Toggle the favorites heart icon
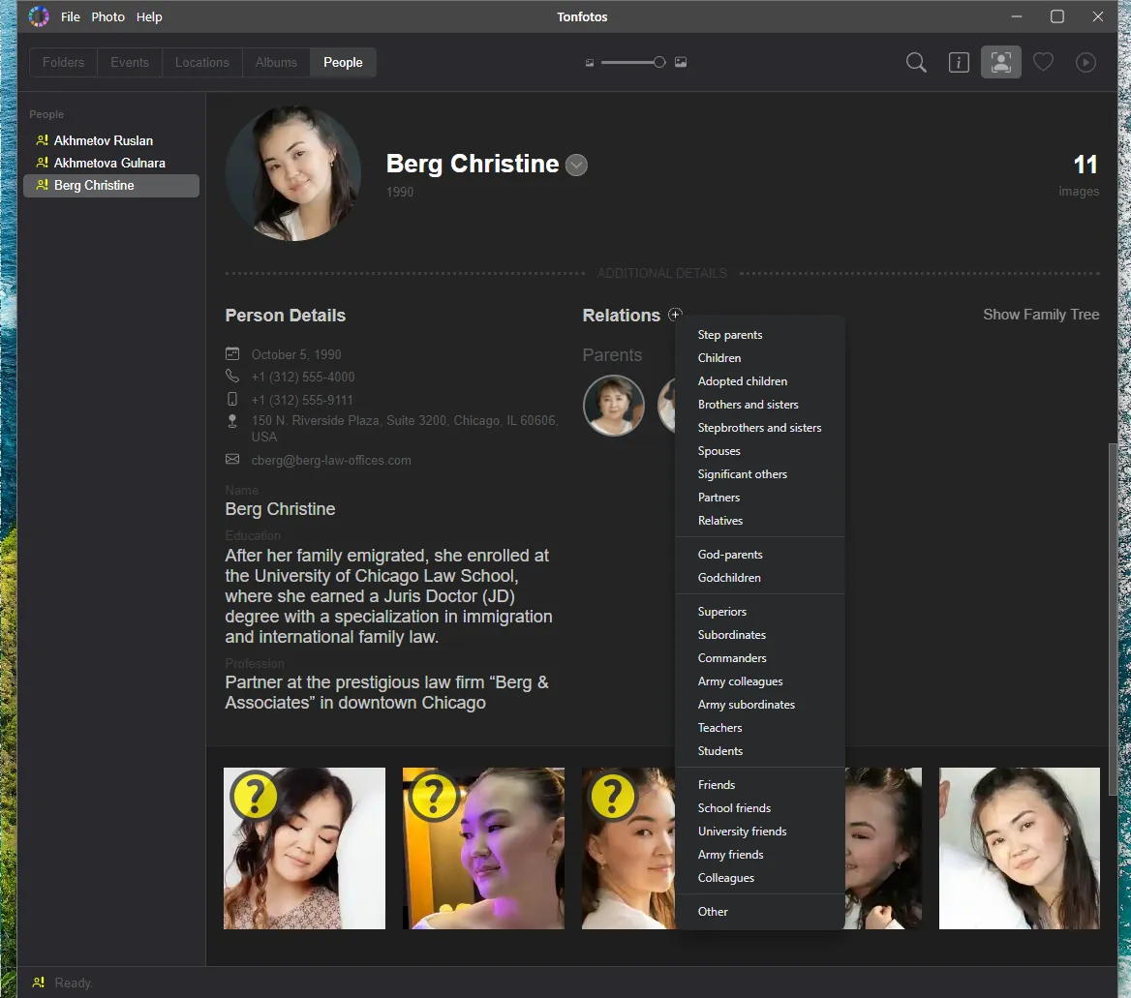 [1043, 63]
